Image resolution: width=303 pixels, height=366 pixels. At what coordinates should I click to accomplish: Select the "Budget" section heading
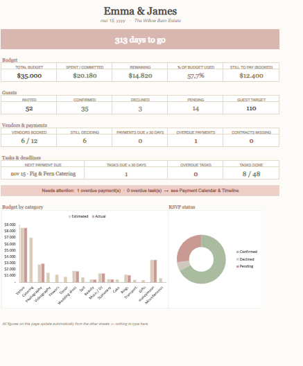[x=10, y=60]
